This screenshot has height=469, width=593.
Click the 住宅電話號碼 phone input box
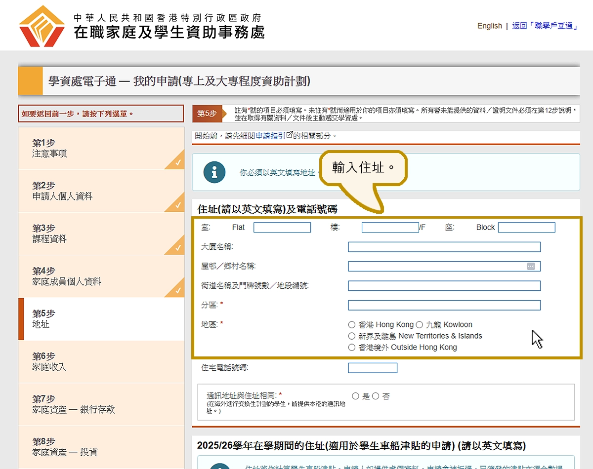pos(373,368)
